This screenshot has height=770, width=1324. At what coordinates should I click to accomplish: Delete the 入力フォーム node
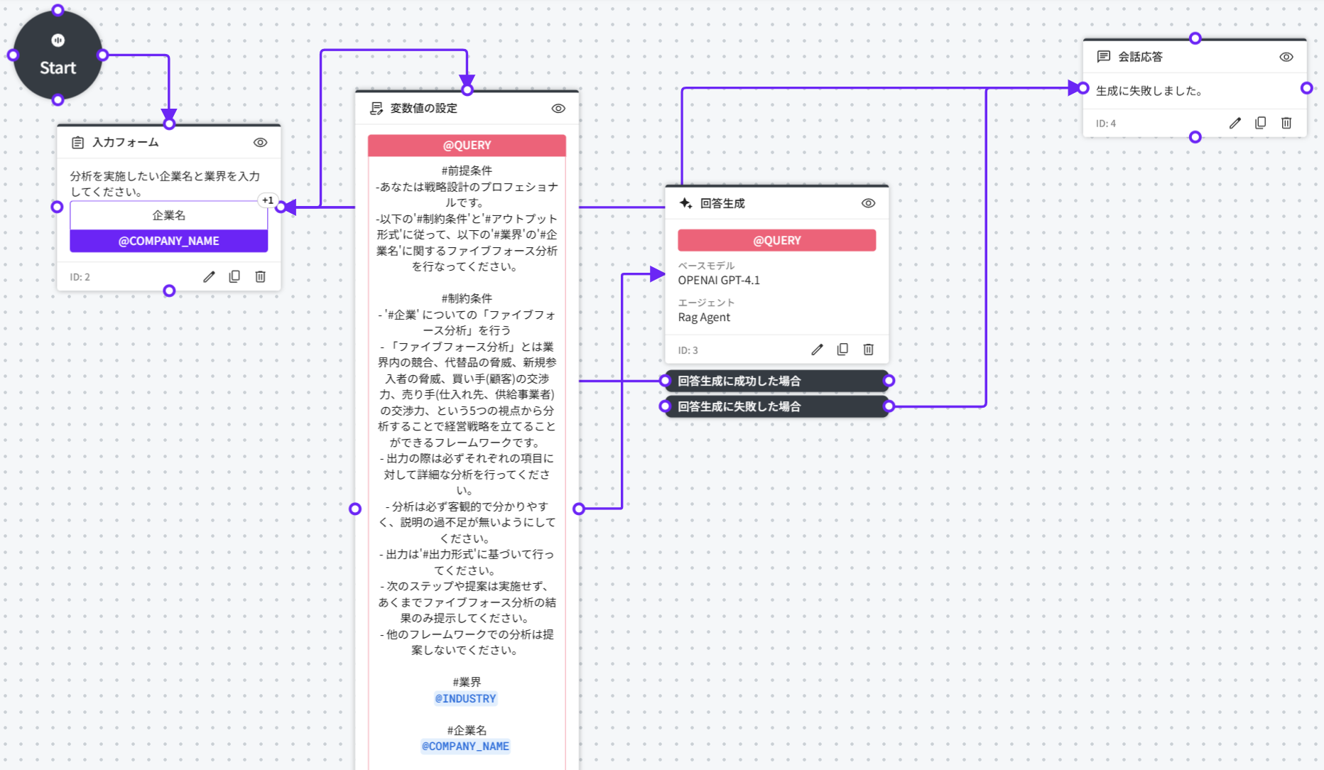261,277
